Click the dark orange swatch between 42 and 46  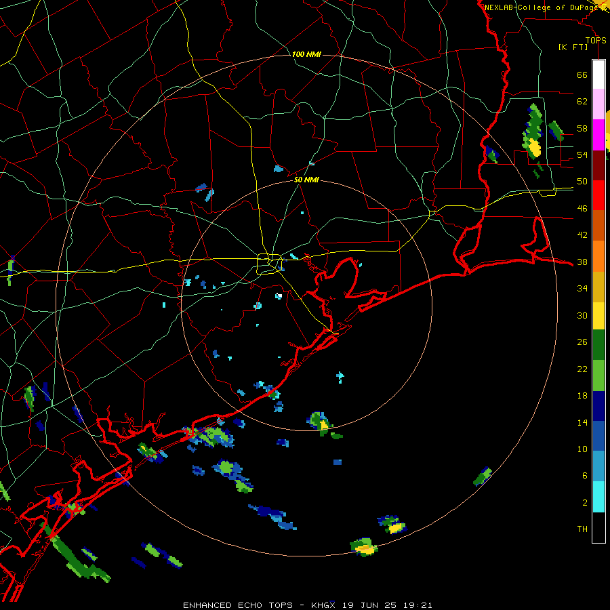click(598, 226)
